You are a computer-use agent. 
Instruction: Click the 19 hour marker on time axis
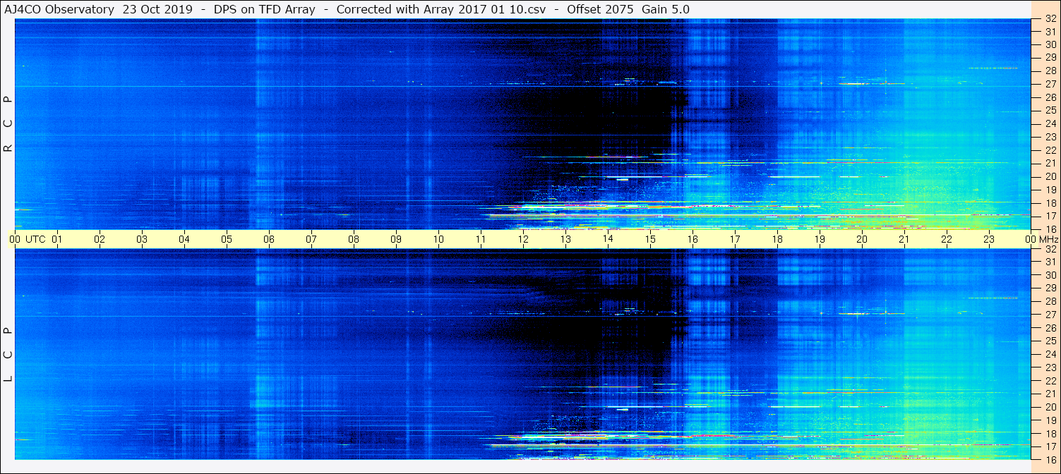(x=820, y=239)
